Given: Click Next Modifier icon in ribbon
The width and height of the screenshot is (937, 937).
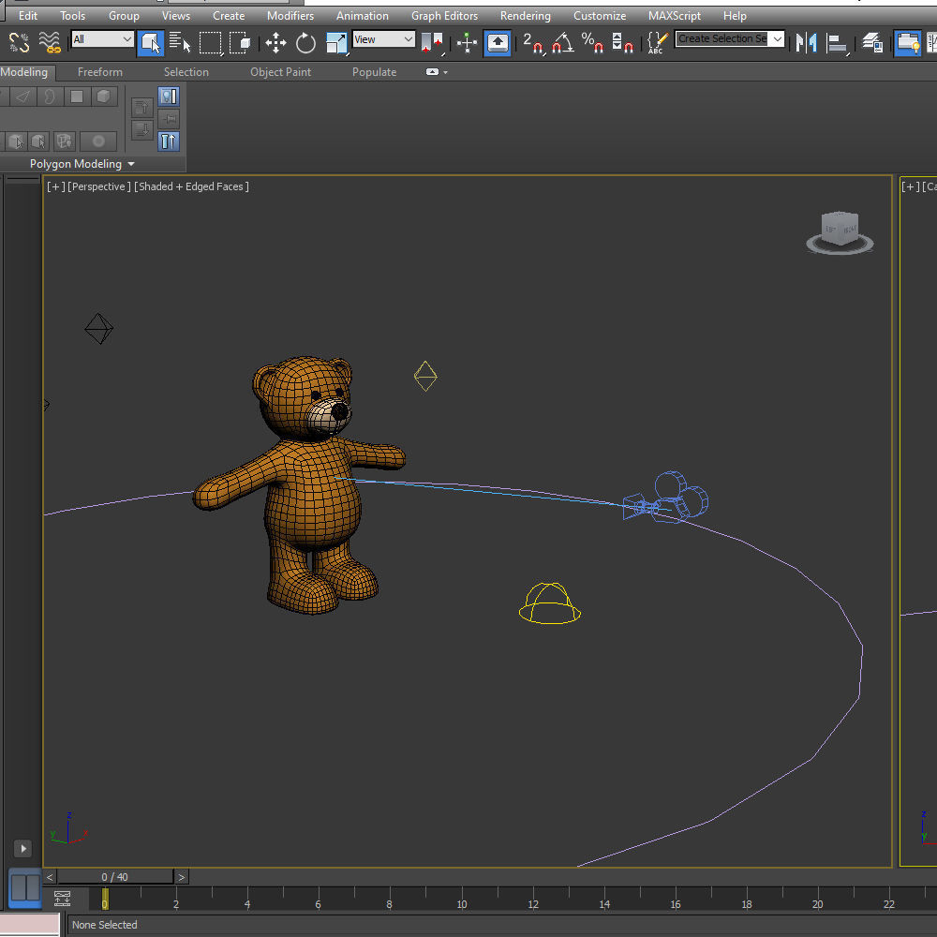Looking at the screenshot, I should point(142,129).
